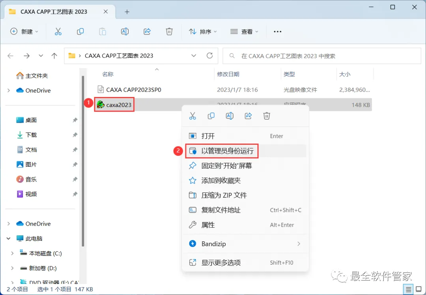Viewport: 426px width, 295px height.
Task: Click the date 2023/1/7 18:16 of CAXA CAPP2023SP0
Action: 237,90
